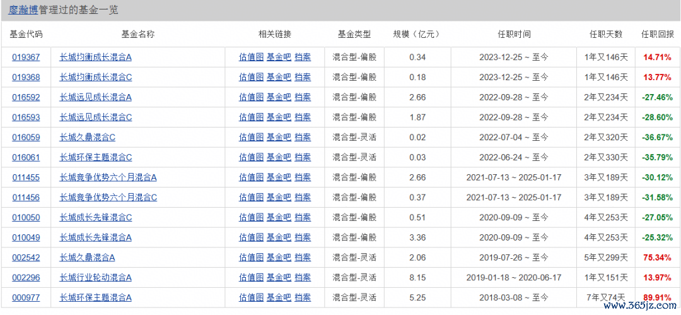This screenshot has height=315, width=681.
Task: Open the 廖瀚博 manager name link
Action: (23, 10)
